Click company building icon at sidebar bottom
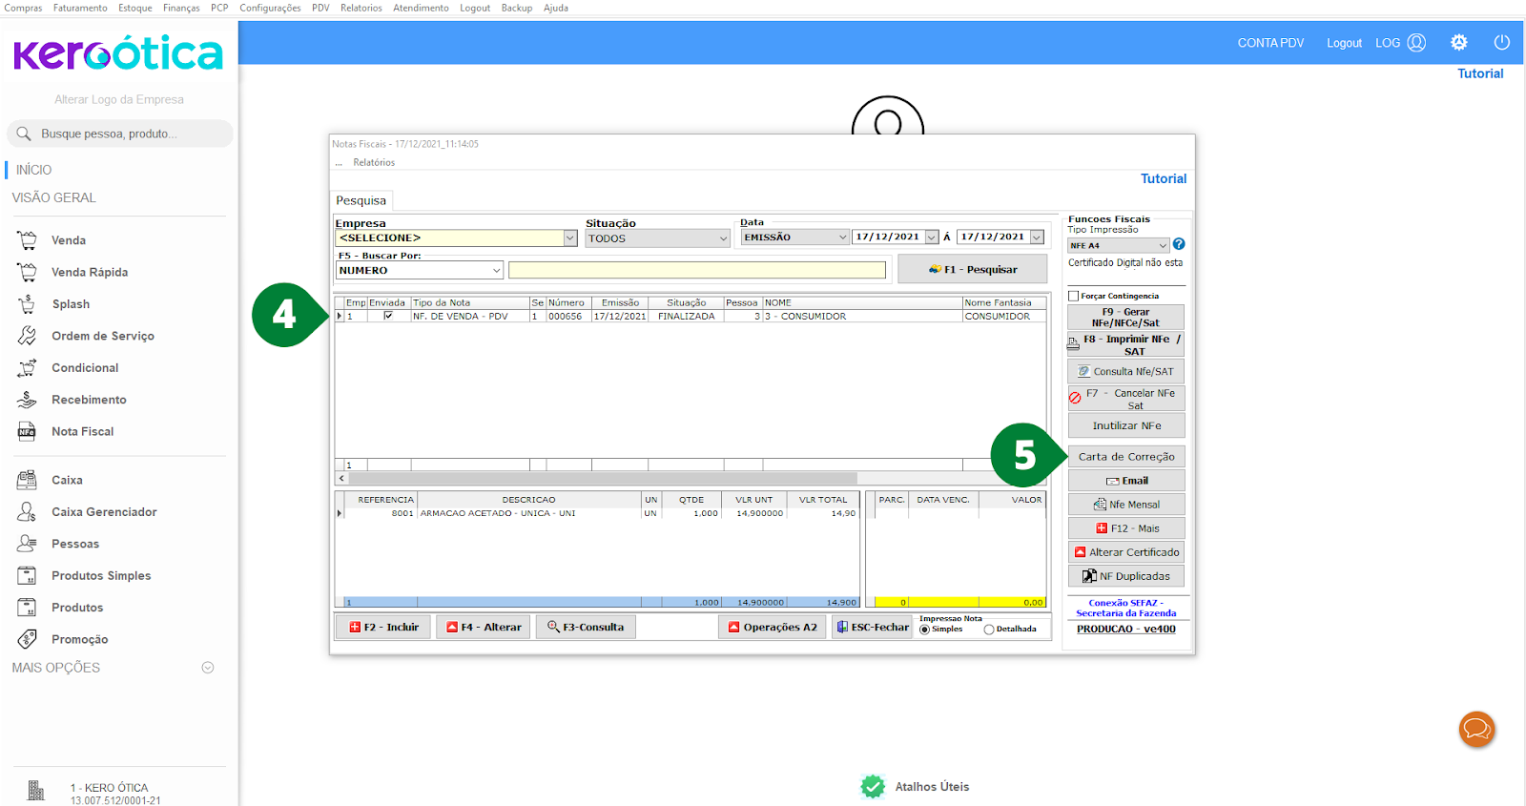The height and width of the screenshot is (806, 1526). pyautogui.click(x=35, y=790)
